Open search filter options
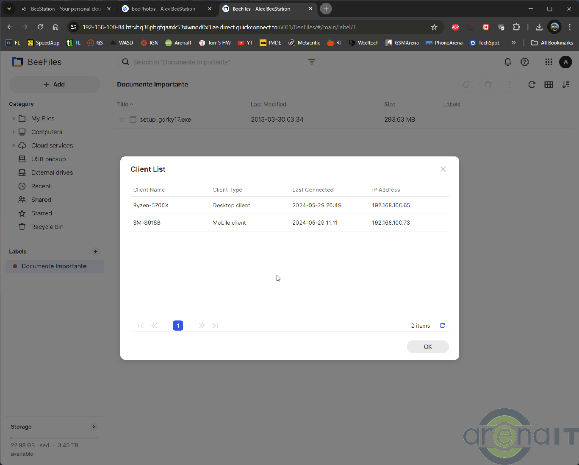The width and height of the screenshot is (579, 465). pyautogui.click(x=312, y=62)
